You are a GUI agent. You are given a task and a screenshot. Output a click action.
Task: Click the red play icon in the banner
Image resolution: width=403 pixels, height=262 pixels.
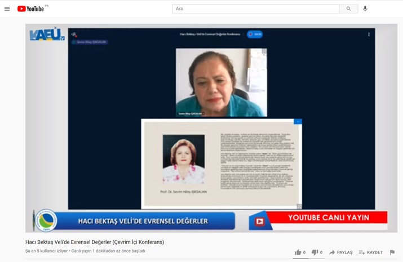coord(260,222)
